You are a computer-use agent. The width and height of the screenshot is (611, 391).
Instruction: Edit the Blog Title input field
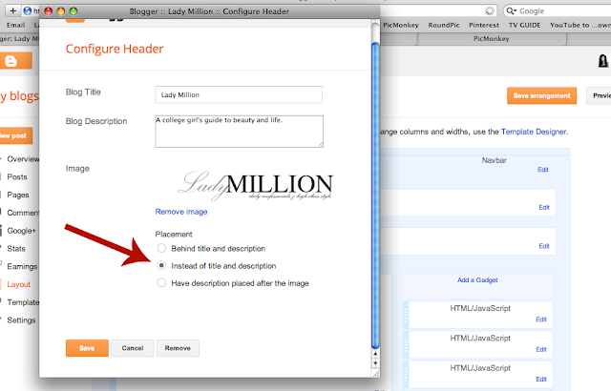pyautogui.click(x=239, y=94)
